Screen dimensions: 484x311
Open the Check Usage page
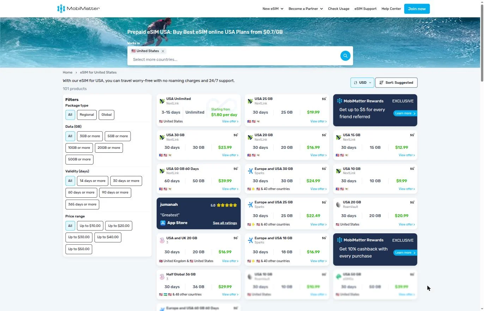point(339,9)
